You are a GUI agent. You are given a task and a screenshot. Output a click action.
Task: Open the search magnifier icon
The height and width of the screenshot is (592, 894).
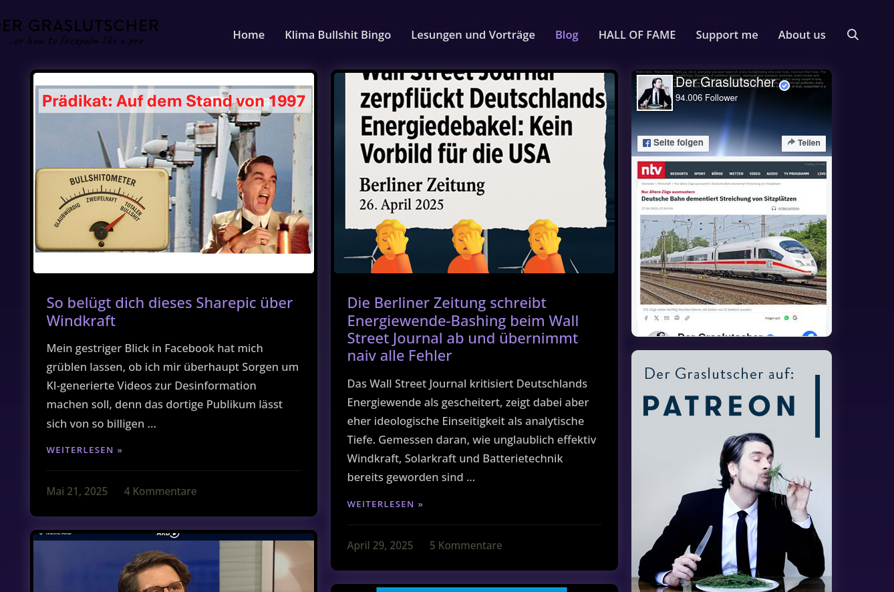(853, 35)
